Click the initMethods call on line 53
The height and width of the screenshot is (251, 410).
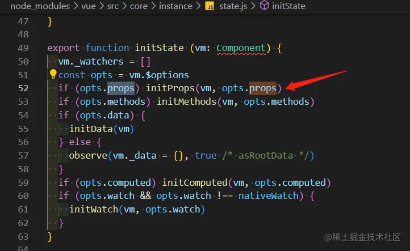186,102
